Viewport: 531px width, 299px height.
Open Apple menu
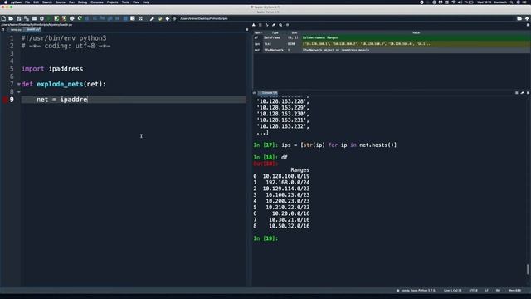click(5, 2)
